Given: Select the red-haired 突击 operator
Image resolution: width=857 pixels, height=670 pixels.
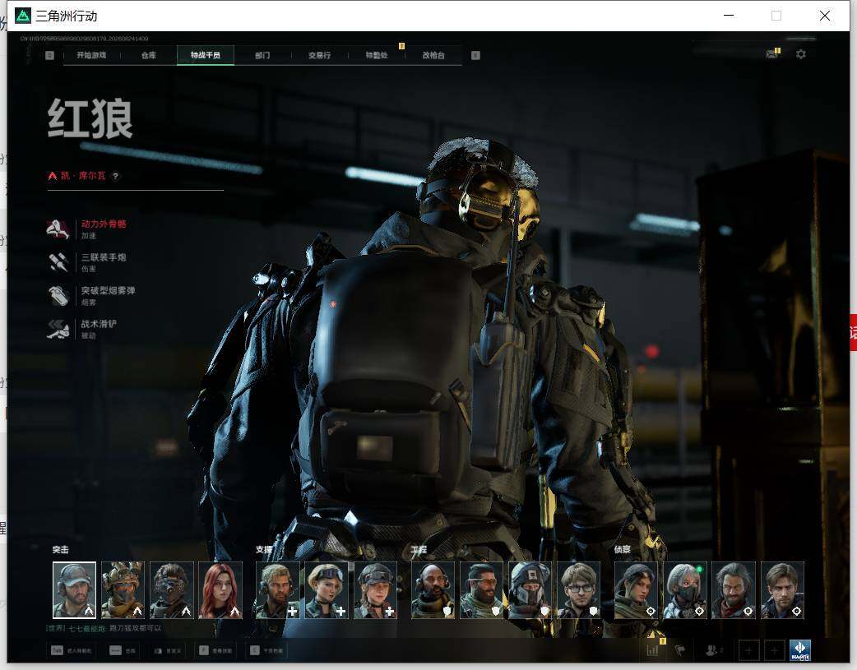Looking at the screenshot, I should pyautogui.click(x=220, y=590).
